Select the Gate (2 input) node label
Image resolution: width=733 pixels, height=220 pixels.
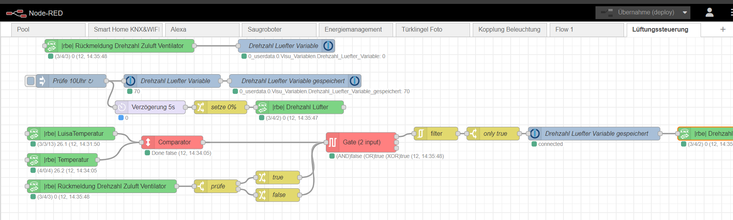[x=362, y=142]
